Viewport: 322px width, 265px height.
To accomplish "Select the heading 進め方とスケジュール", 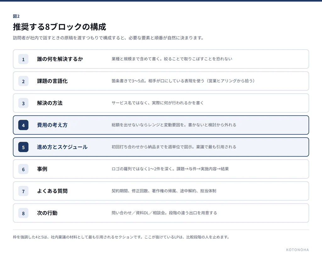I will 62,147.
